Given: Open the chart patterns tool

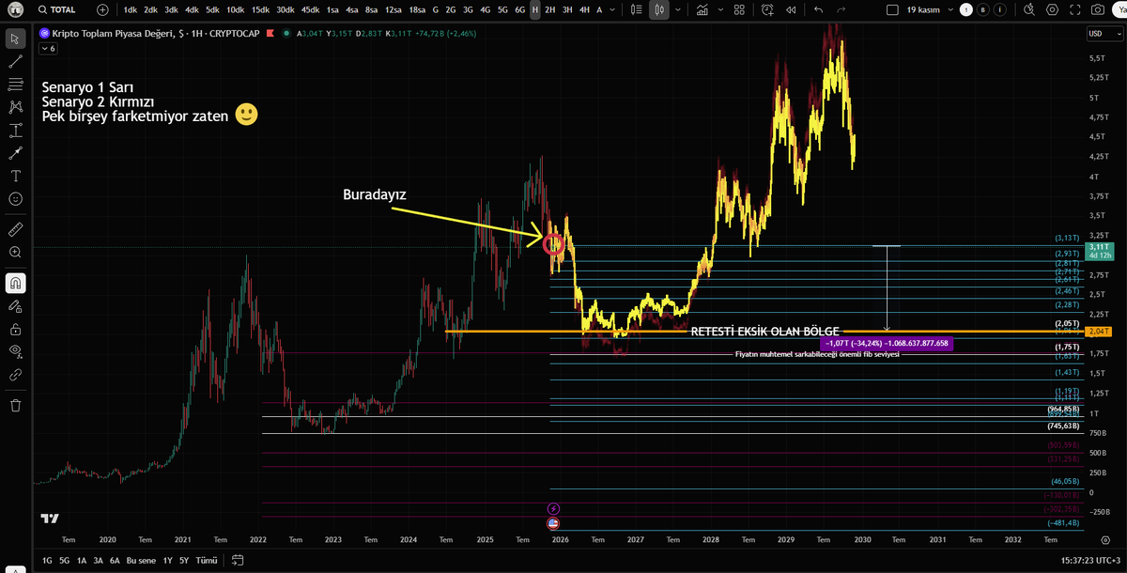Looking at the screenshot, I should pyautogui.click(x=15, y=106).
